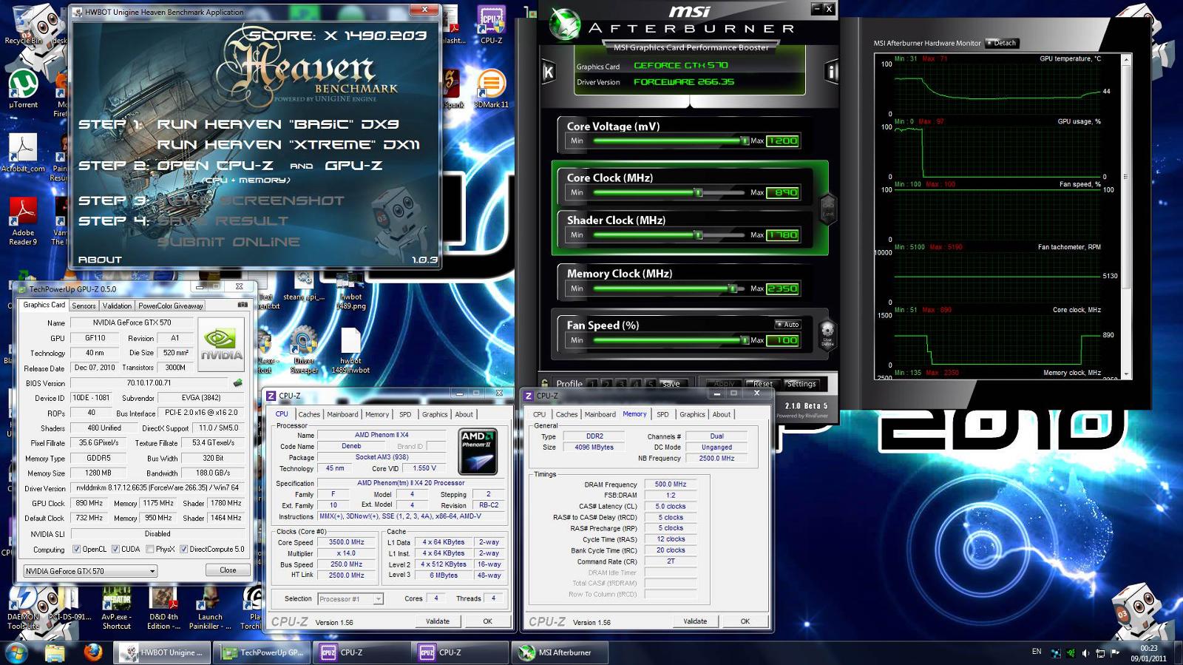Screen dimensions: 1183x665
Task: Open the hwbot 1489.png file
Action: (351, 291)
